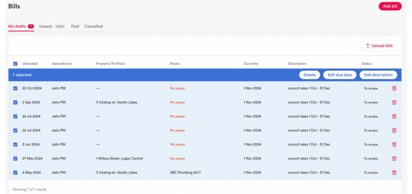The height and width of the screenshot is (194, 412).
Task: Click the 7 selected label
Action: 22,75
